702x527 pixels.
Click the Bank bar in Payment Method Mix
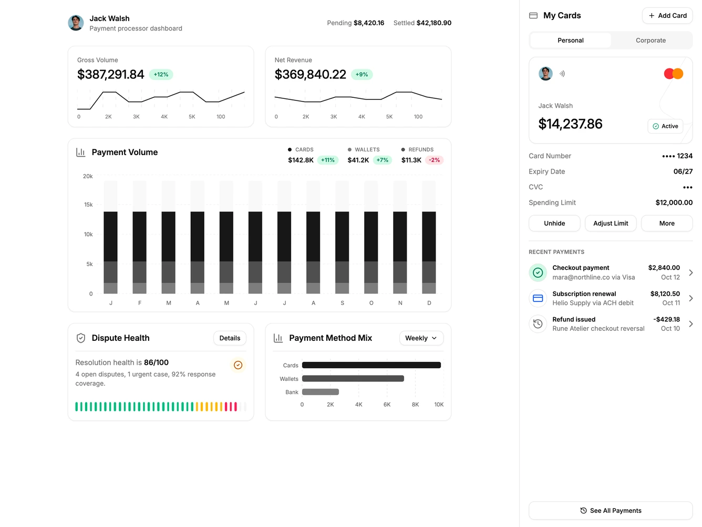(321, 392)
